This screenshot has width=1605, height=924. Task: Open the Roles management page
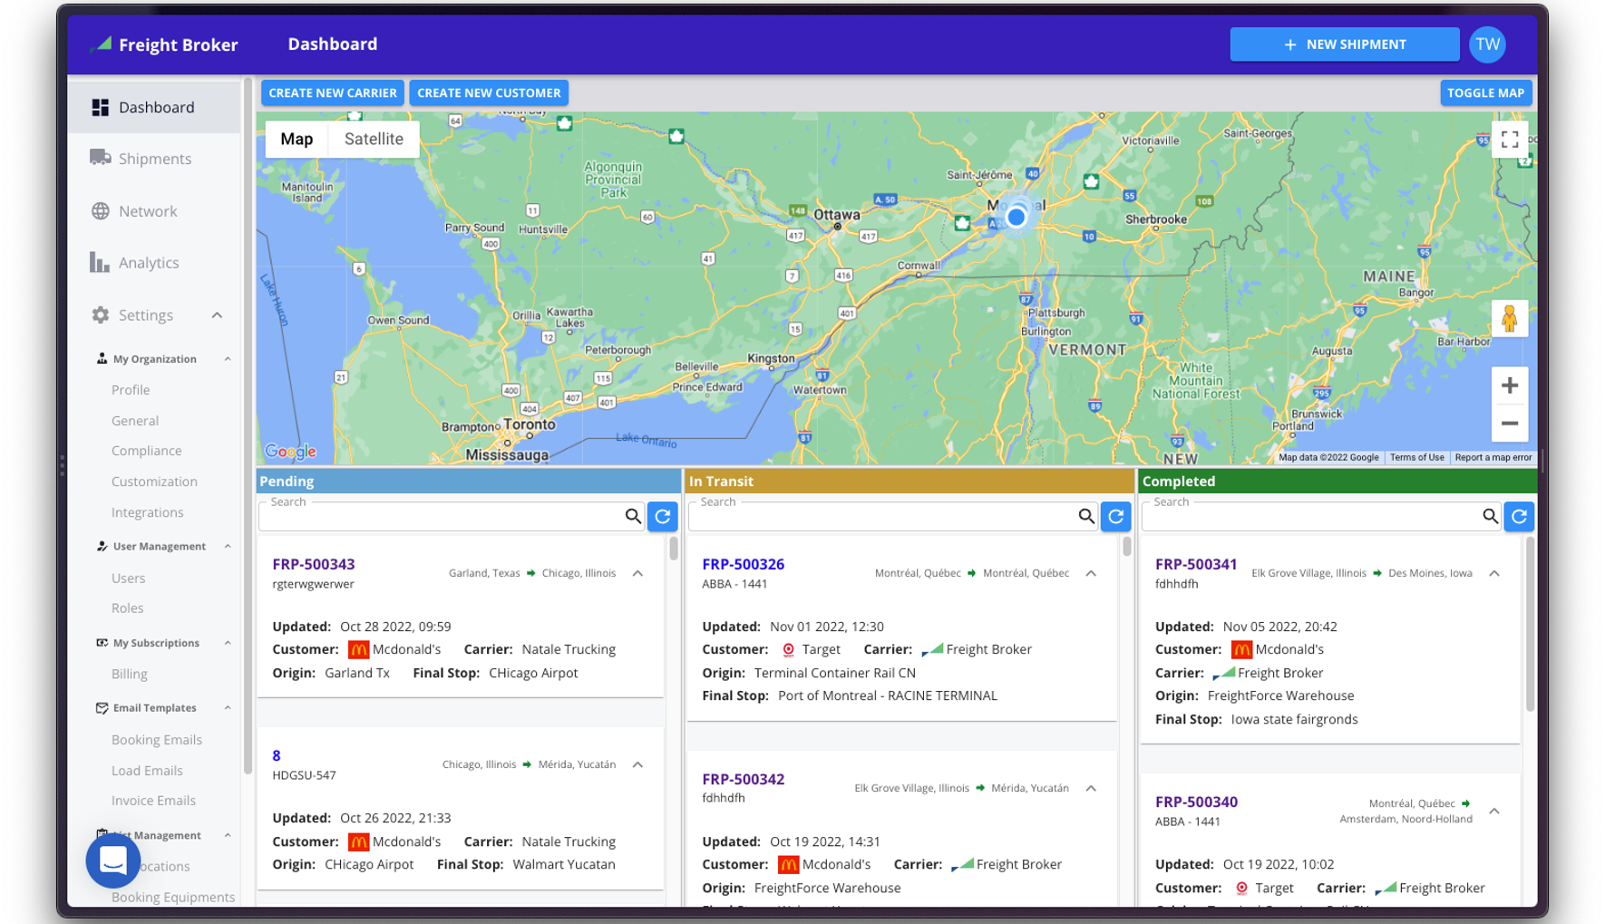[x=127, y=608]
